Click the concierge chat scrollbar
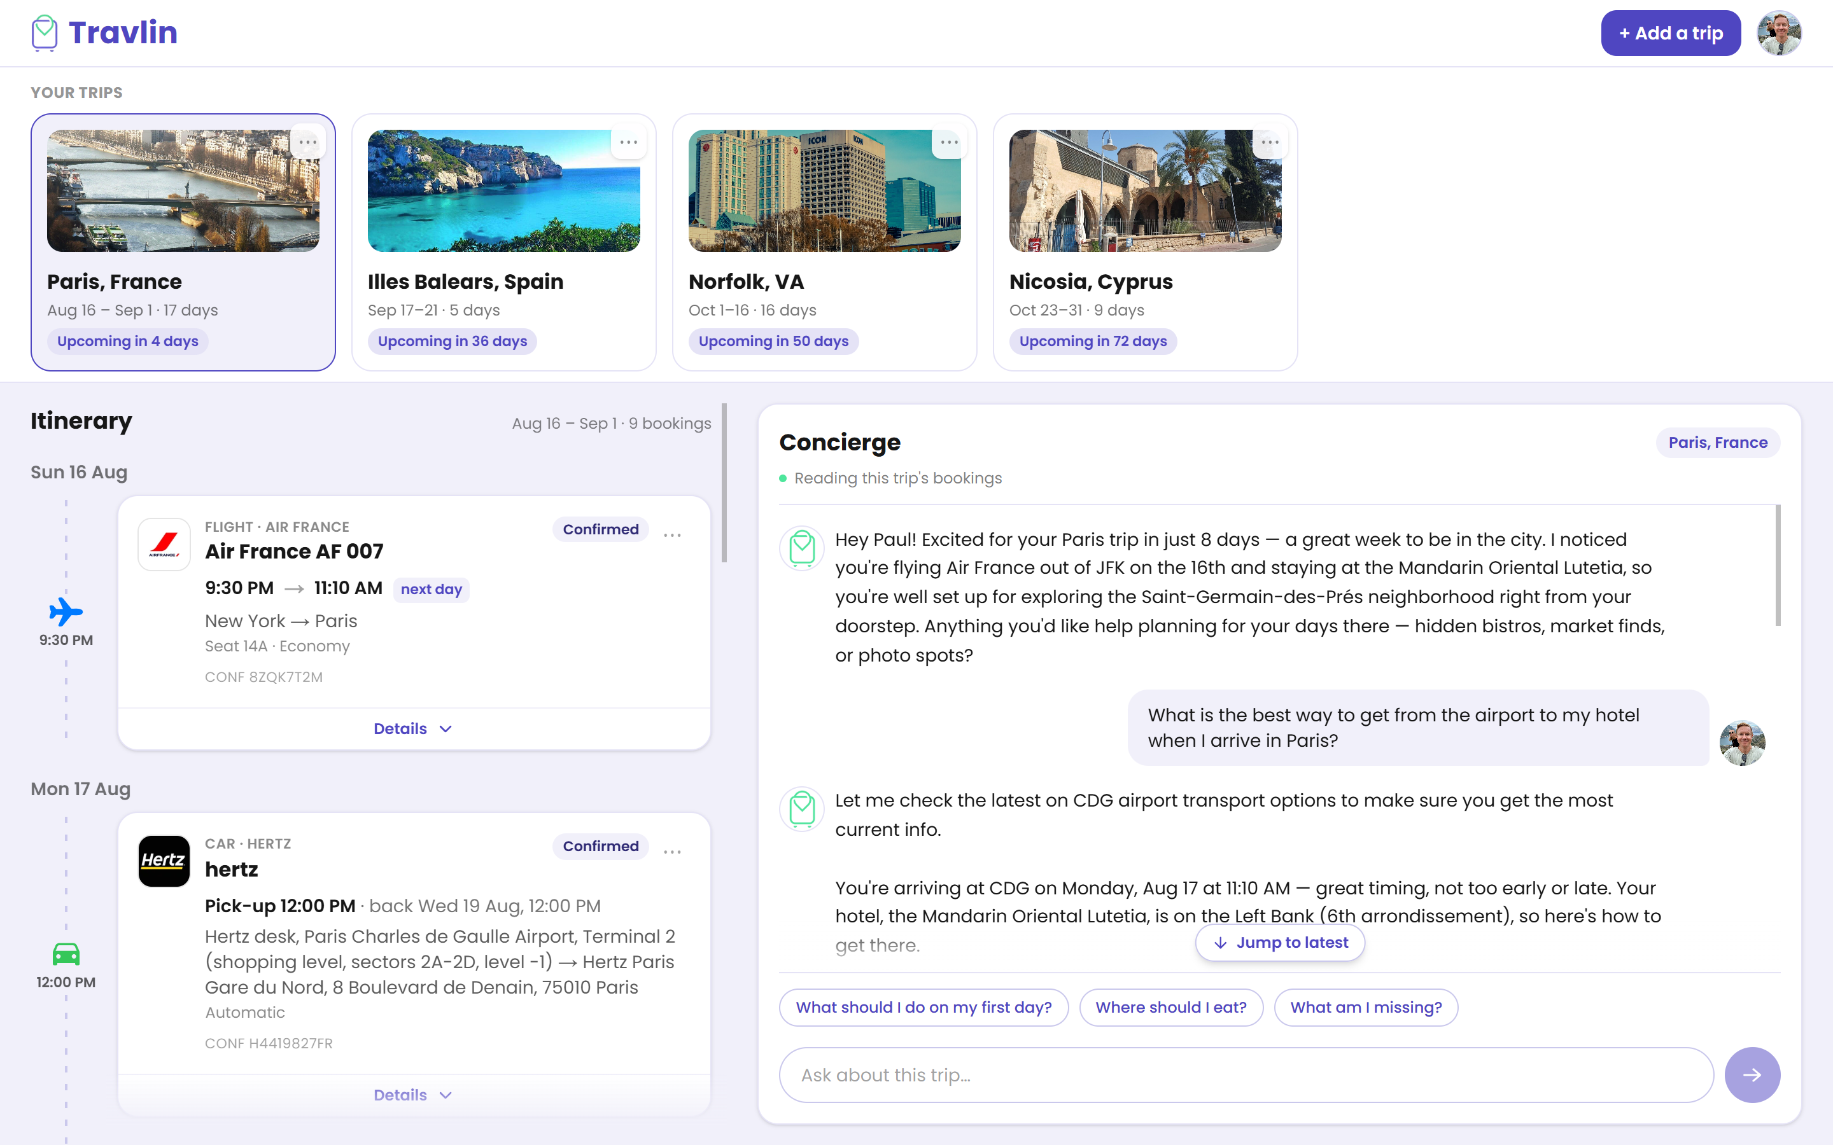Viewport: 1833px width, 1145px height. [1777, 565]
